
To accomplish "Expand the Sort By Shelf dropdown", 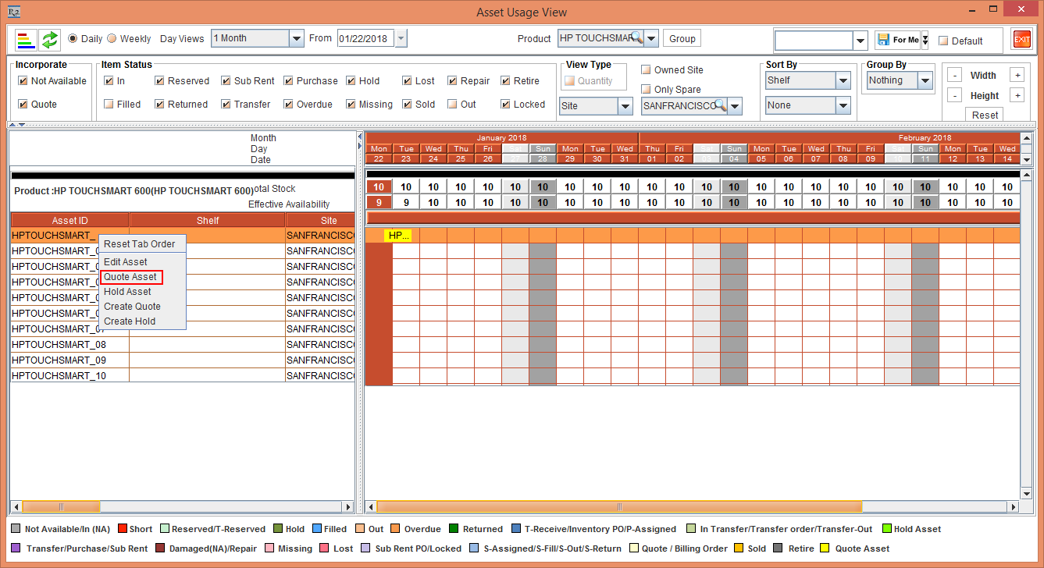I will [x=843, y=80].
